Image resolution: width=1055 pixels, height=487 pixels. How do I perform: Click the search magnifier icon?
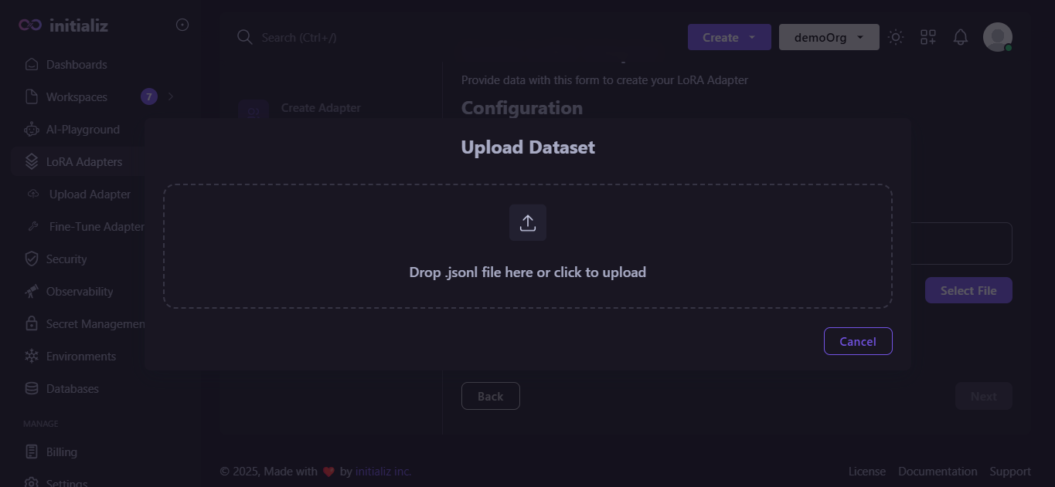pos(245,37)
